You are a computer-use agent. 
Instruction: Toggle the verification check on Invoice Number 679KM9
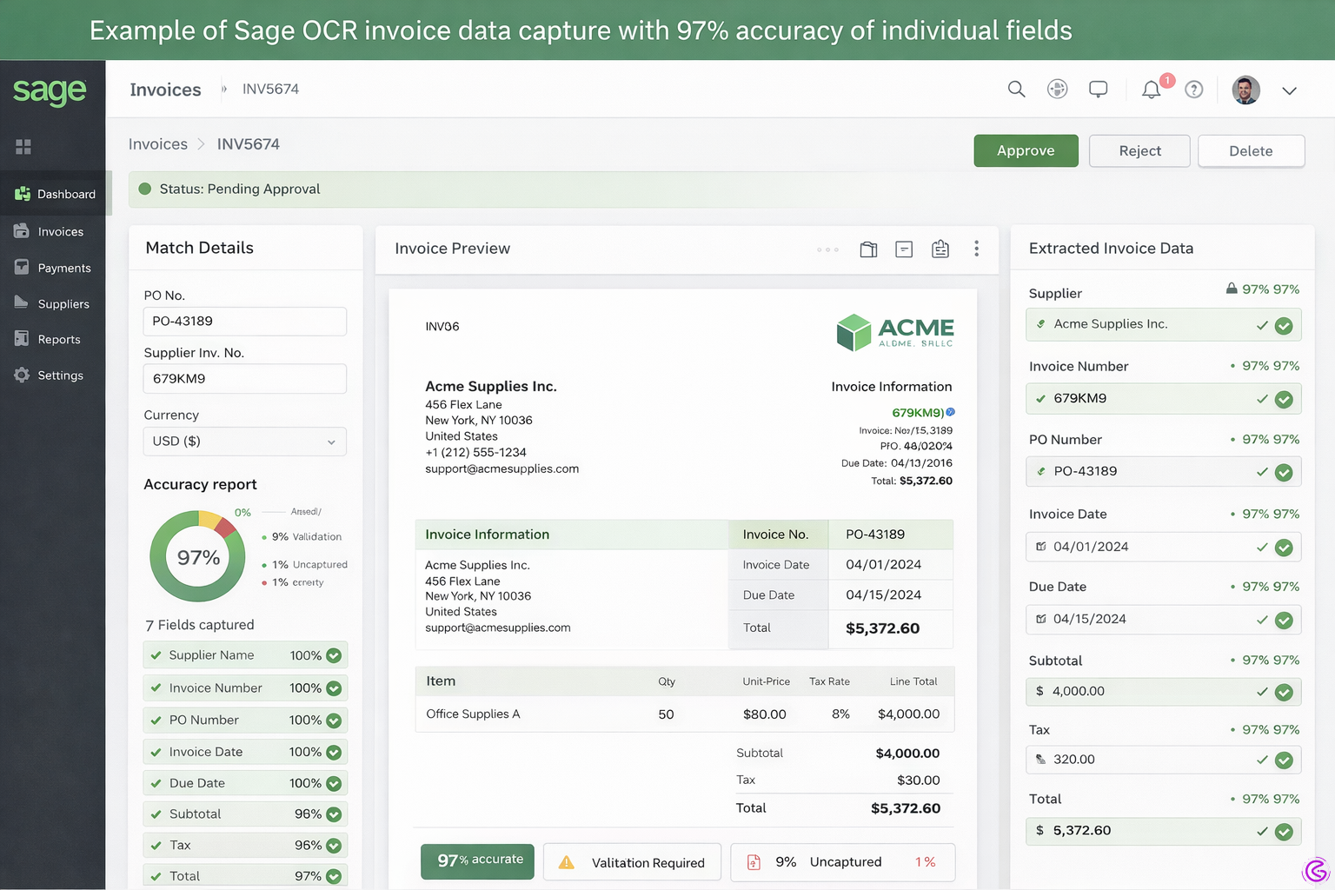(x=1285, y=400)
